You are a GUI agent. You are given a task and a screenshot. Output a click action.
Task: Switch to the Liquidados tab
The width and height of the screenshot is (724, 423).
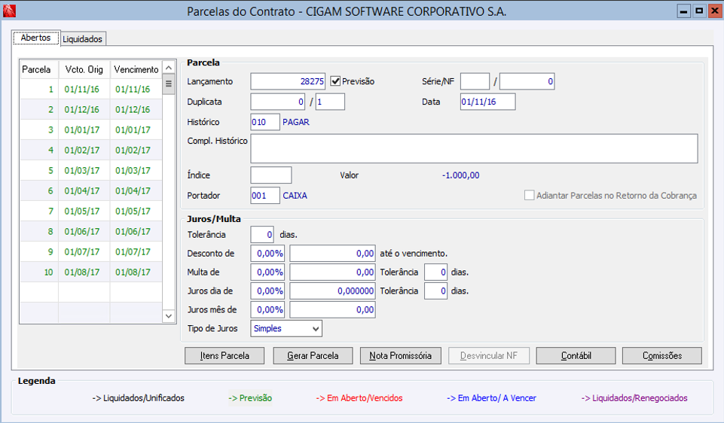point(83,38)
